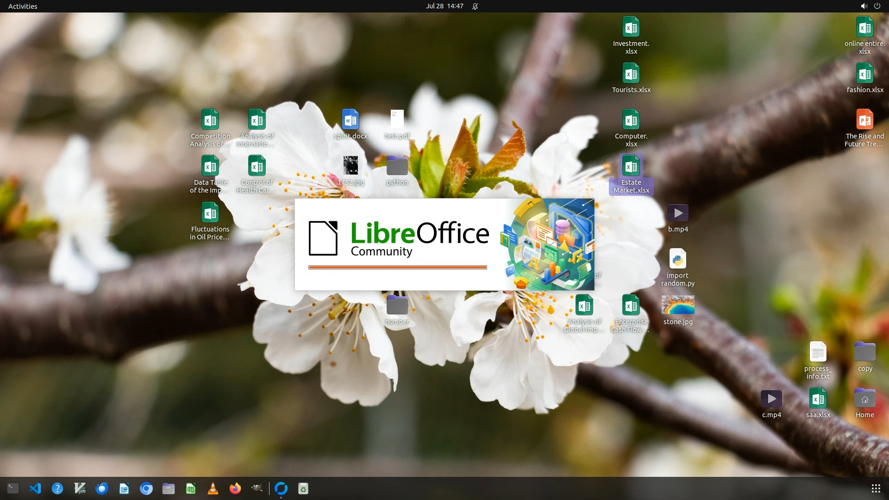Toggle the do-not-disturb notification bell
889x500 pixels.
pyautogui.click(x=475, y=6)
